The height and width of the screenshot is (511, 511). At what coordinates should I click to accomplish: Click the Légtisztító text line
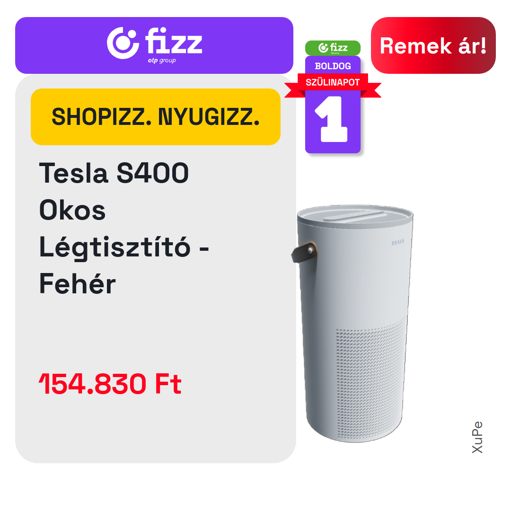(124, 247)
